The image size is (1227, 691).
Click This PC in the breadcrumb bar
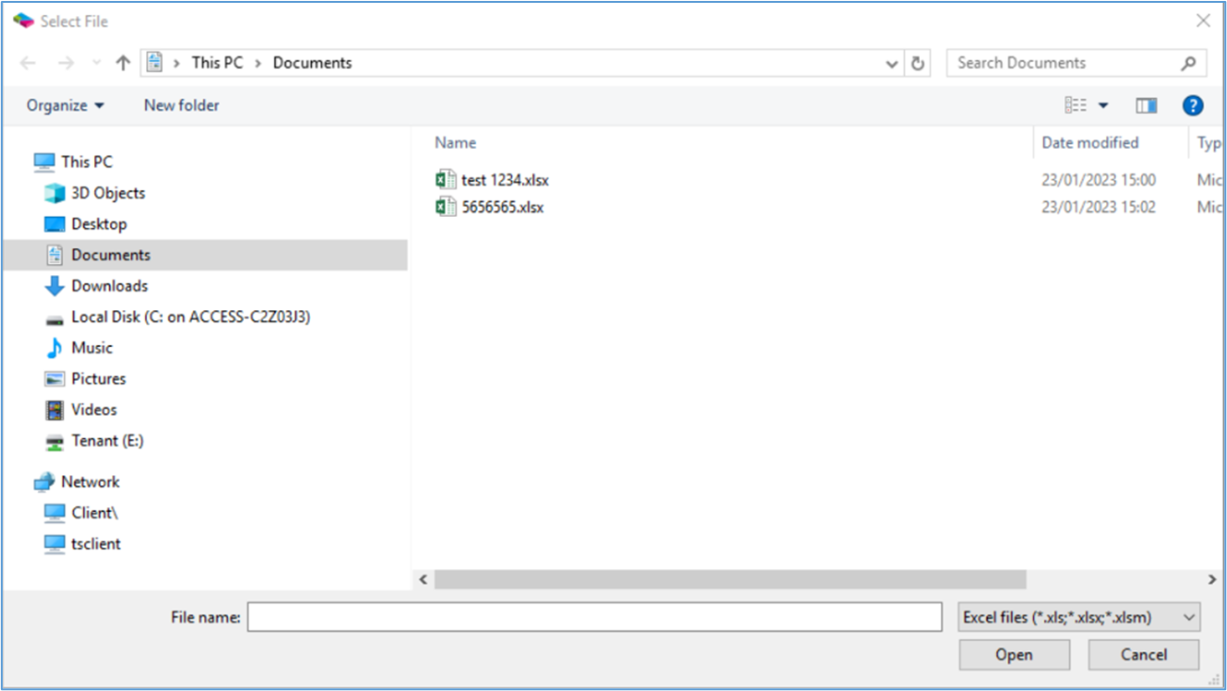tap(217, 62)
